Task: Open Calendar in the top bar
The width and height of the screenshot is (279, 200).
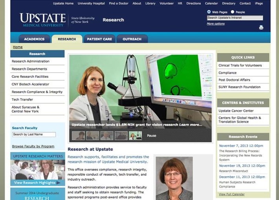Action: 211,4
